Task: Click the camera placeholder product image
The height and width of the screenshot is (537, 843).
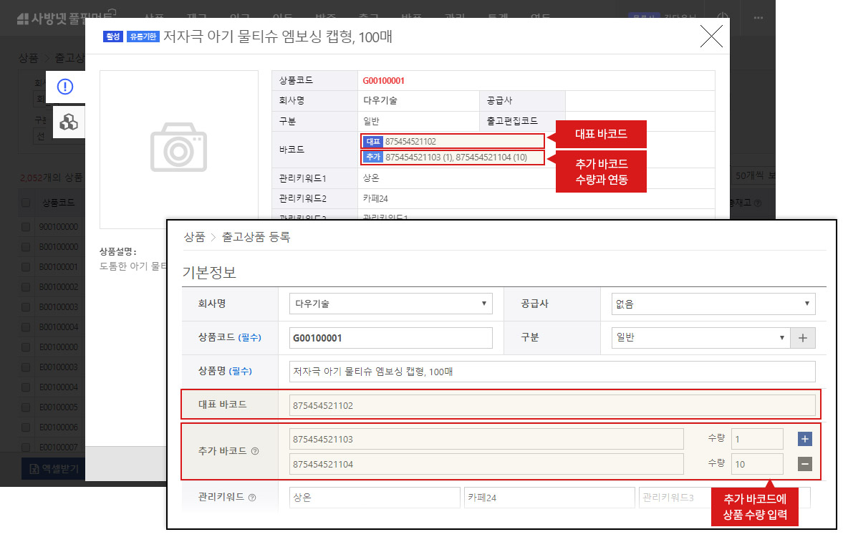Action: [x=178, y=149]
